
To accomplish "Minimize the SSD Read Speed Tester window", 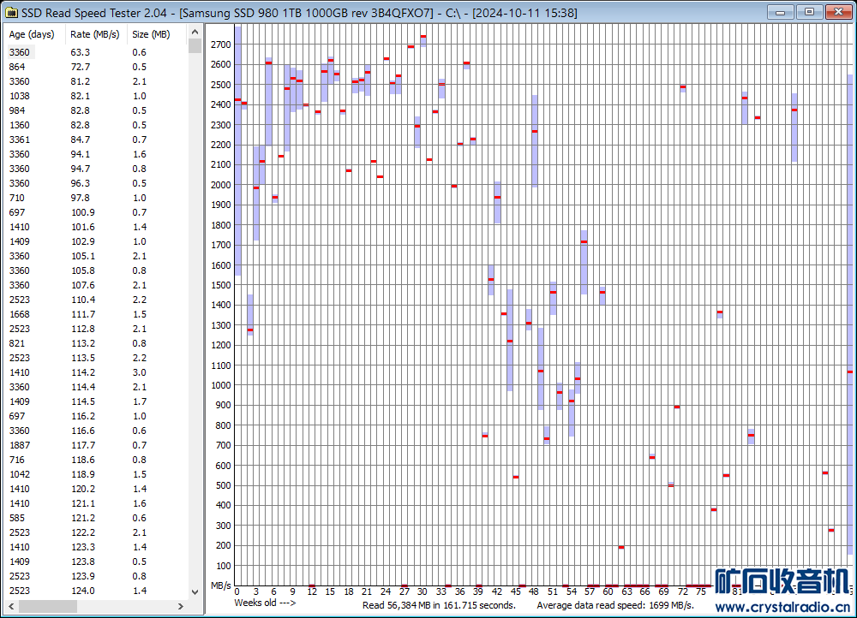I will [780, 11].
